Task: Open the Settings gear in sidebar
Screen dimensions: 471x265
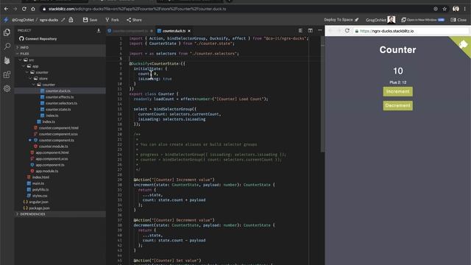Action: [7, 88]
